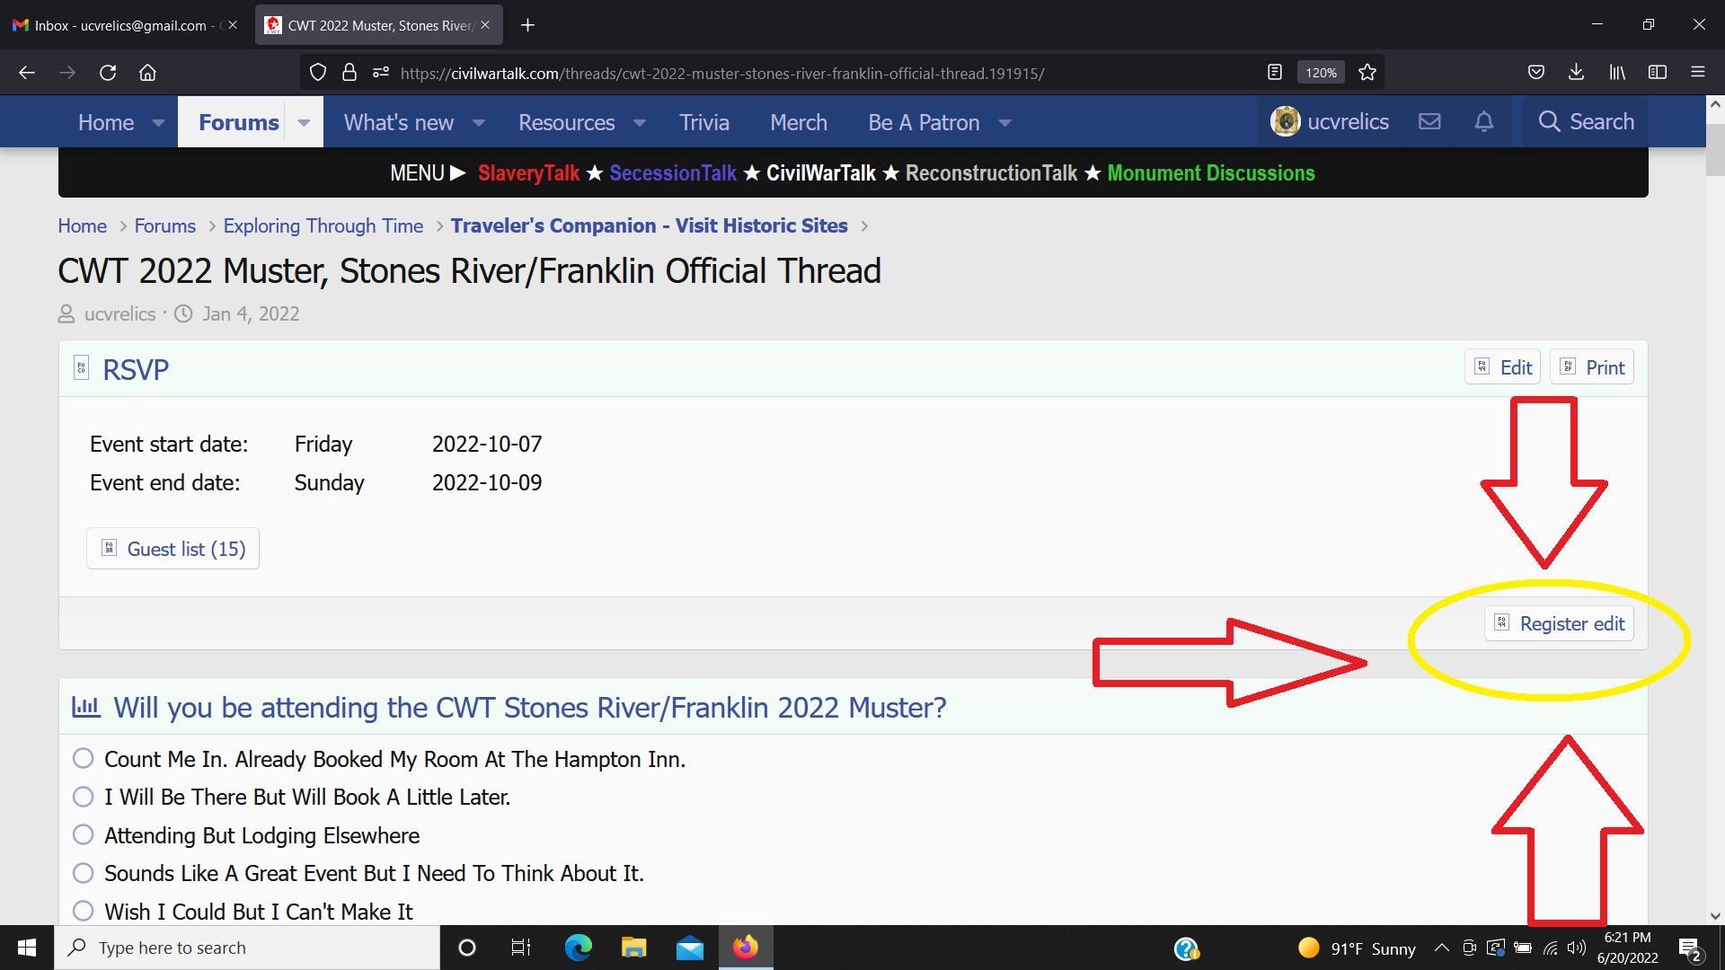This screenshot has height=970, width=1725.
Task: Select 'I Will Be There But Will Book' option
Action: point(84,797)
